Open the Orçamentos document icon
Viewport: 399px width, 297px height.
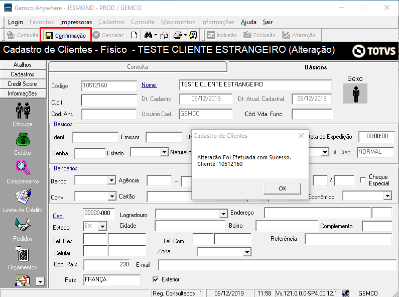23,254
